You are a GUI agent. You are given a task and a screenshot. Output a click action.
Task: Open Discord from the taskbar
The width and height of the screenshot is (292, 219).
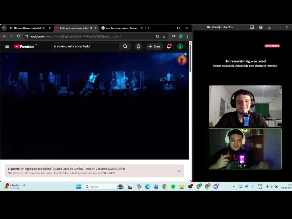216,186
